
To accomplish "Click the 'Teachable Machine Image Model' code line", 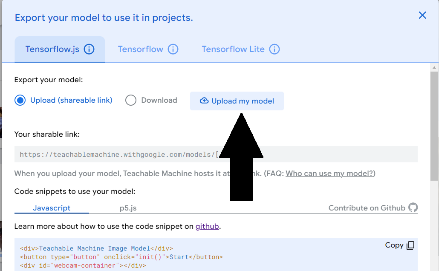I will click(x=97, y=248).
